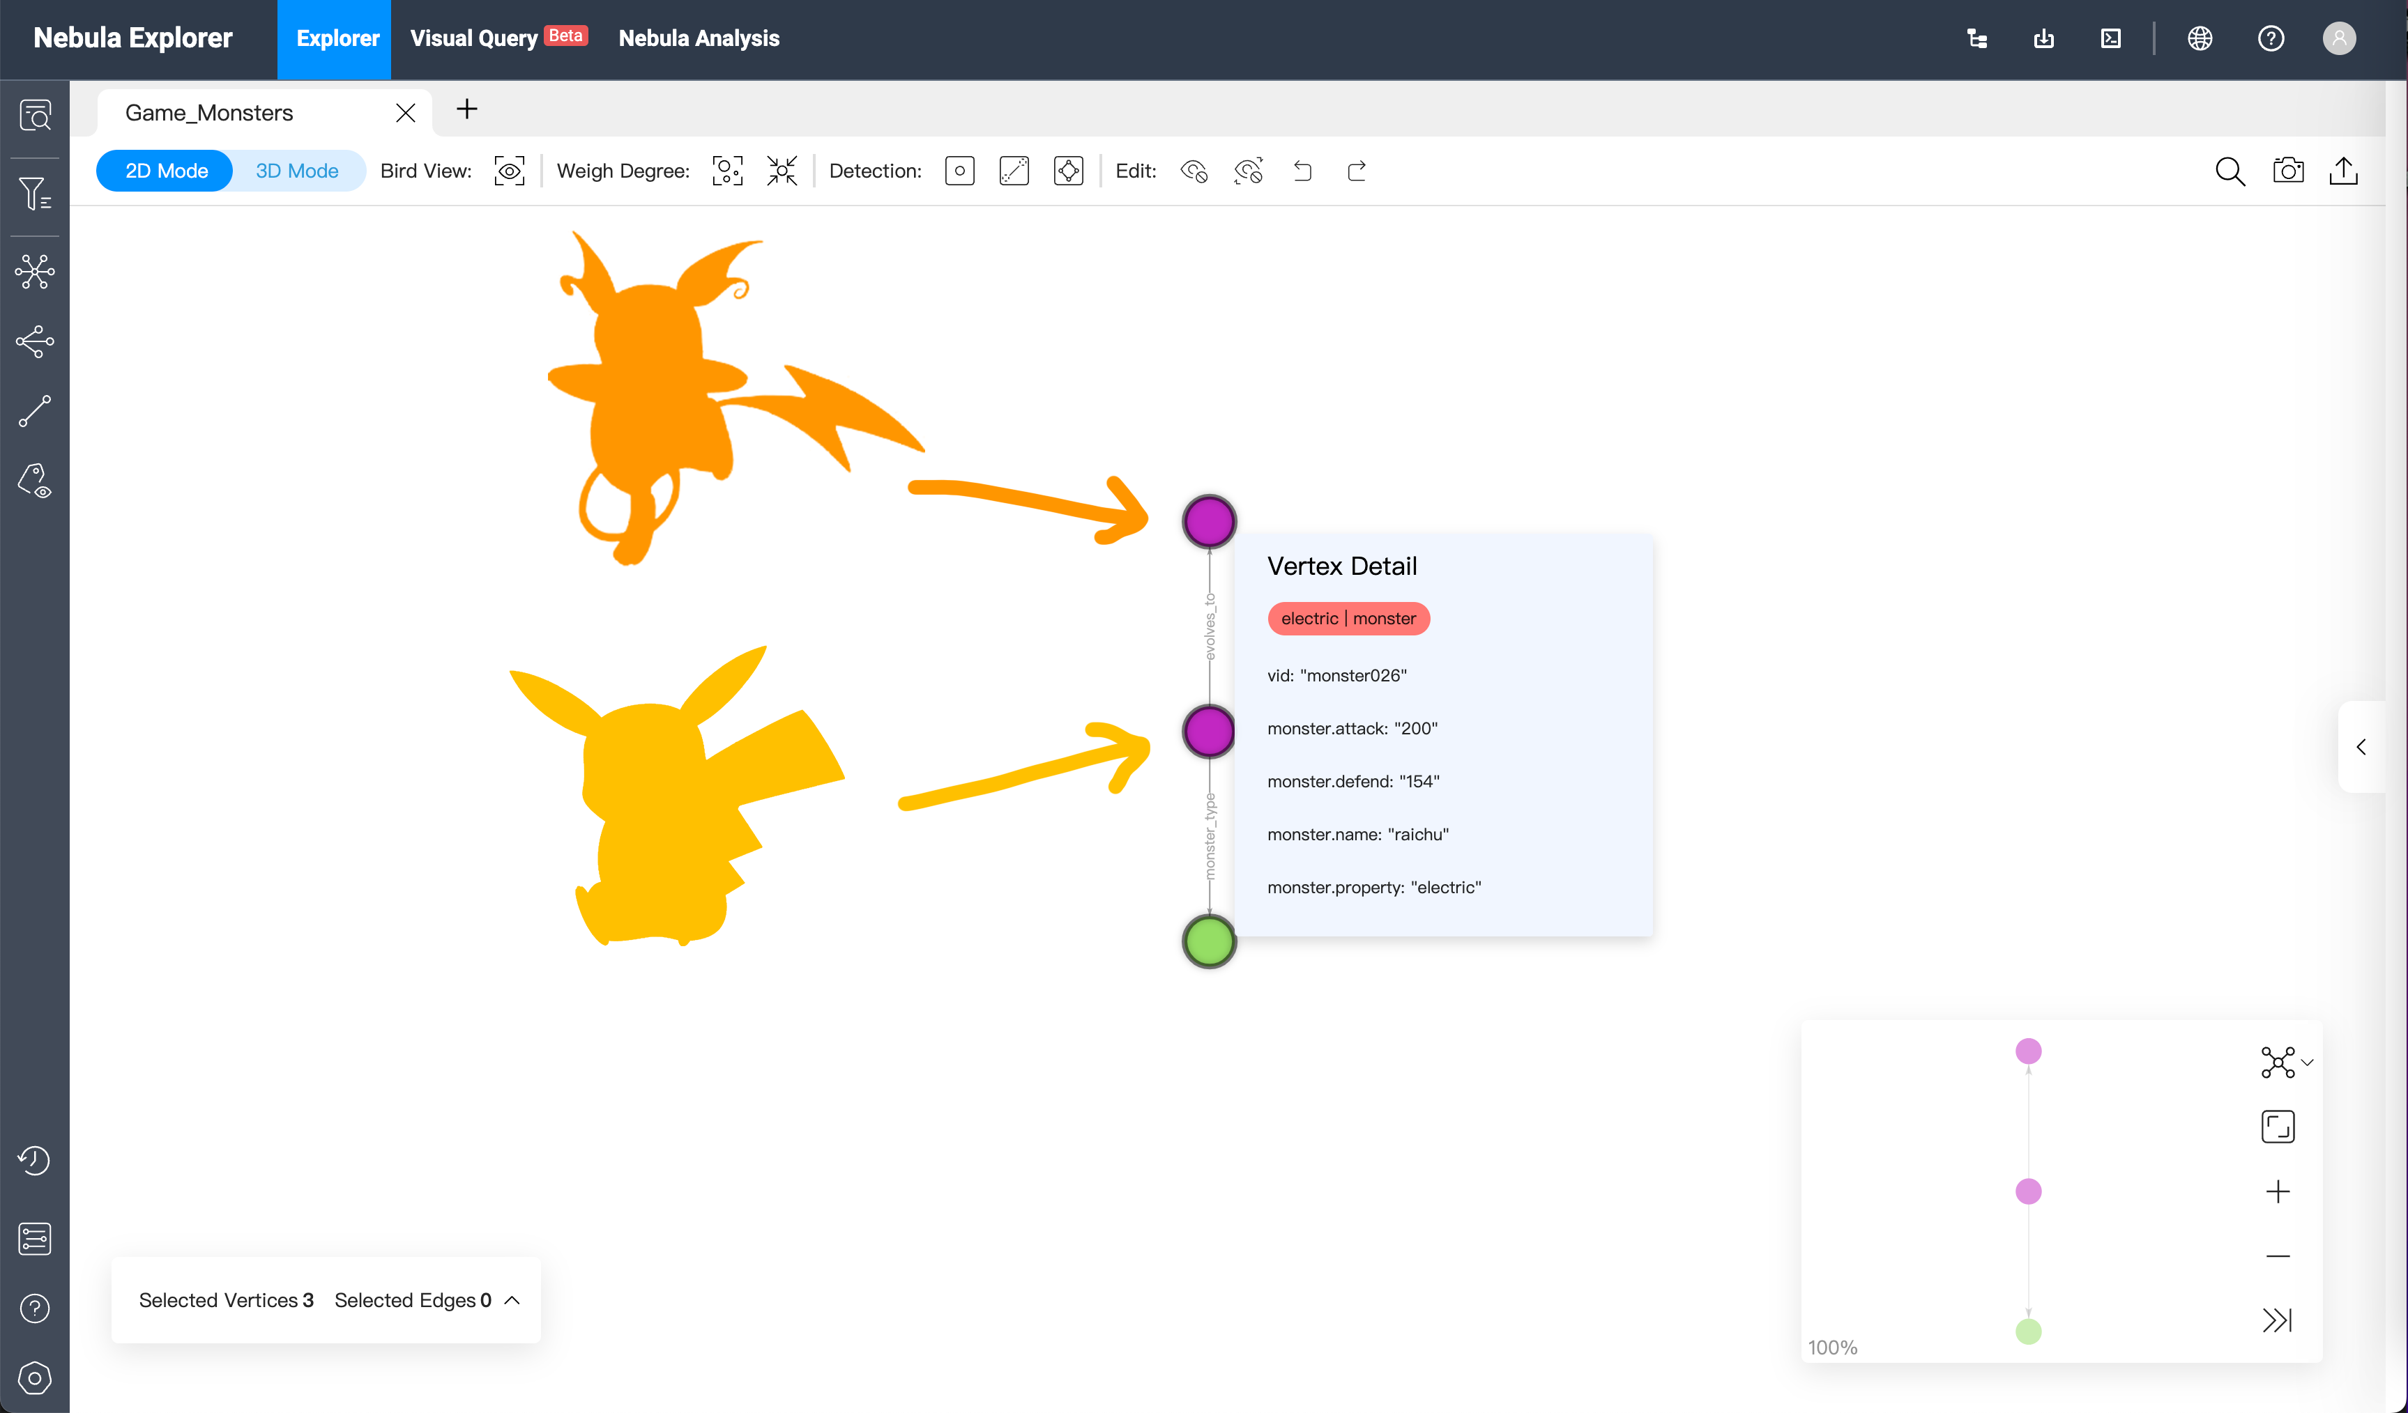Open the top bar help question icon

[x=2271, y=38]
